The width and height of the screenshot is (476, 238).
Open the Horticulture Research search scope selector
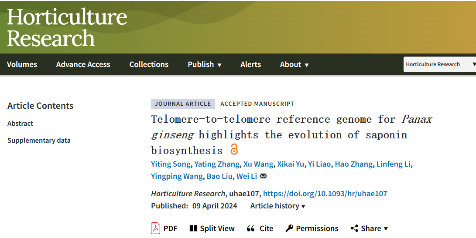coord(440,64)
